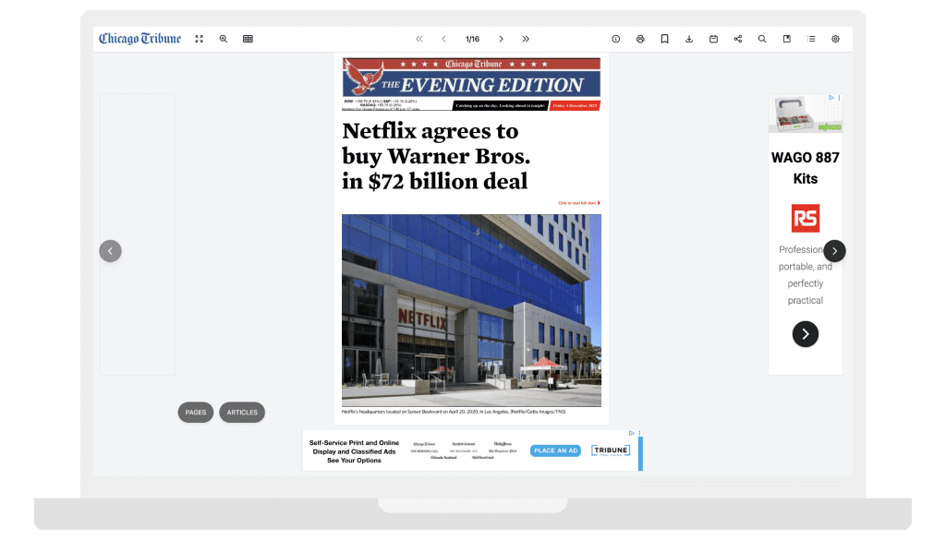Click the red RS logo in ad

click(x=806, y=218)
